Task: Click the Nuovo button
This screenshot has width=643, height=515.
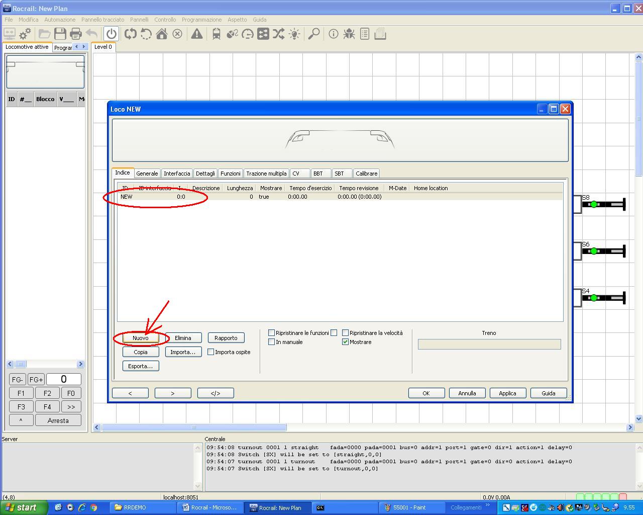Action: (141, 338)
